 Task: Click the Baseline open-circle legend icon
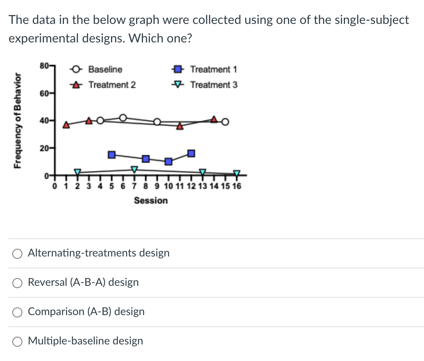(76, 69)
